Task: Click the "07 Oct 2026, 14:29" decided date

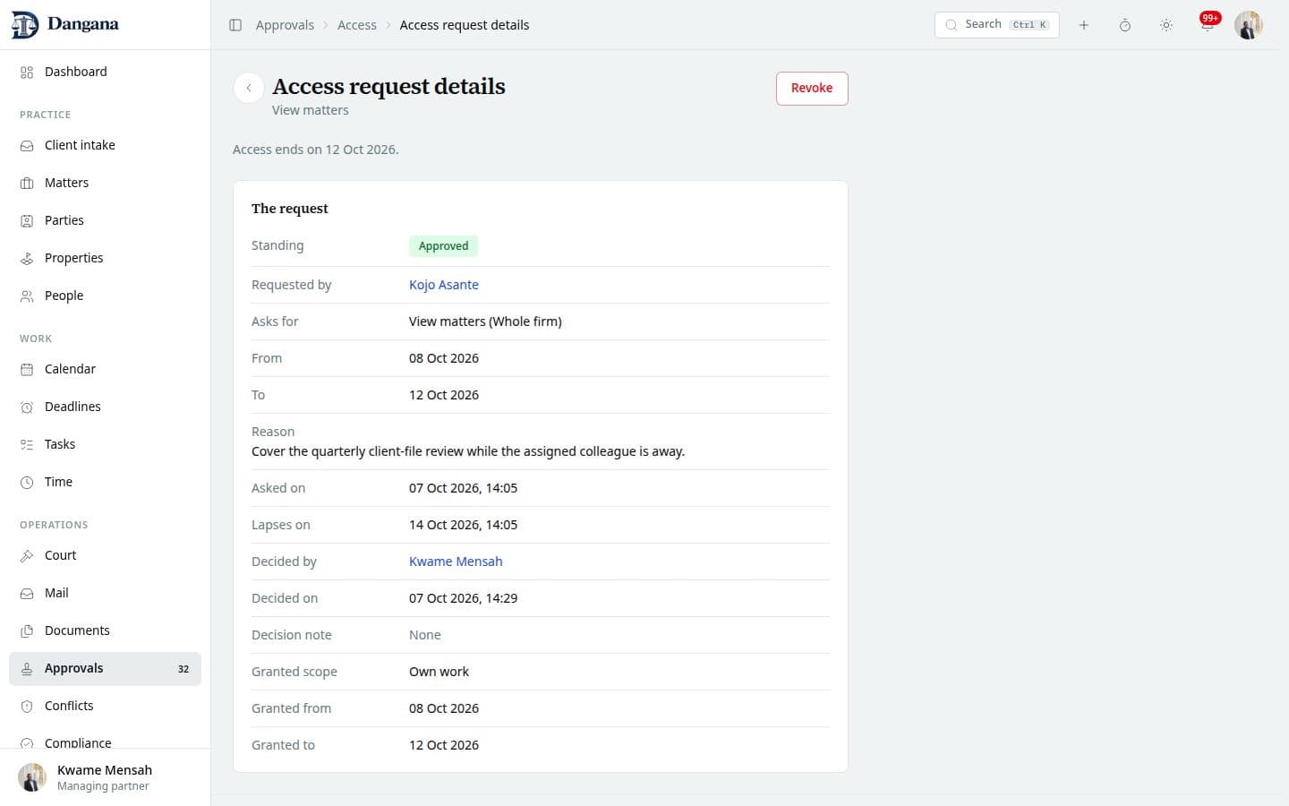Action: 463,598
